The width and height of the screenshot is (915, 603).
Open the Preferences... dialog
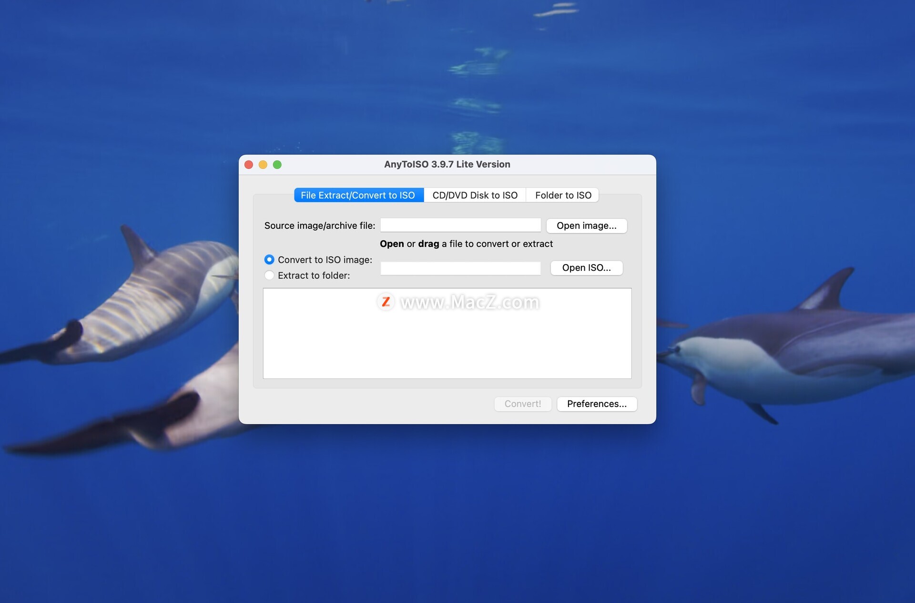point(597,404)
